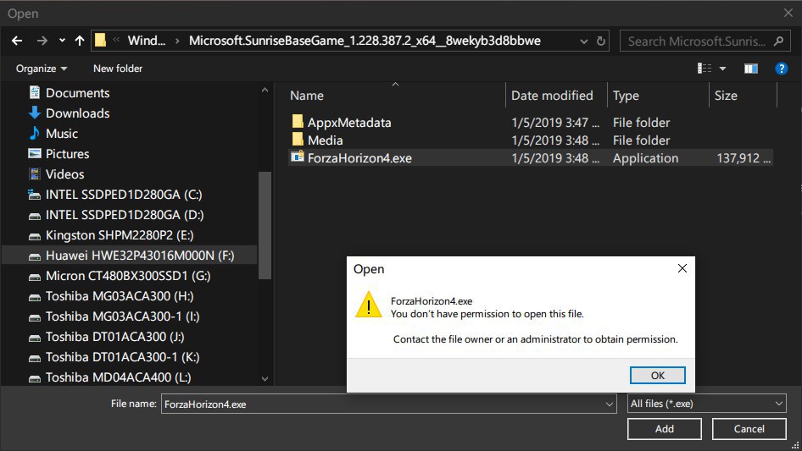Open the Help question mark icon
Viewport: 802px width, 451px height.
pyautogui.click(x=782, y=68)
